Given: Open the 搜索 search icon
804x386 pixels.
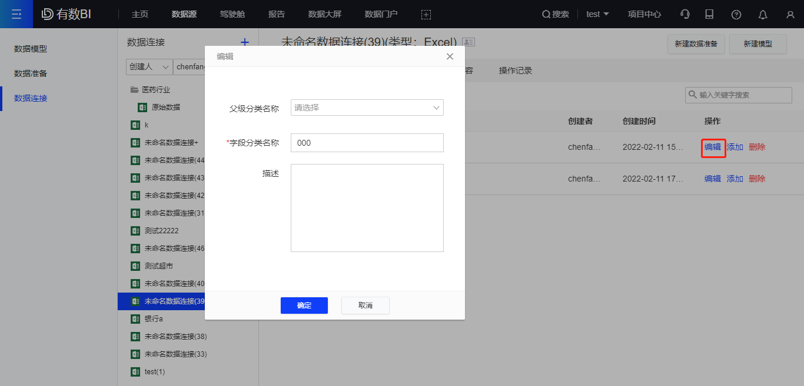Looking at the screenshot, I should (x=554, y=14).
